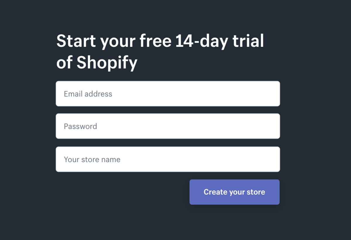Submit the form via Create your store
Screen dimensions: 351x240
tap(234, 192)
